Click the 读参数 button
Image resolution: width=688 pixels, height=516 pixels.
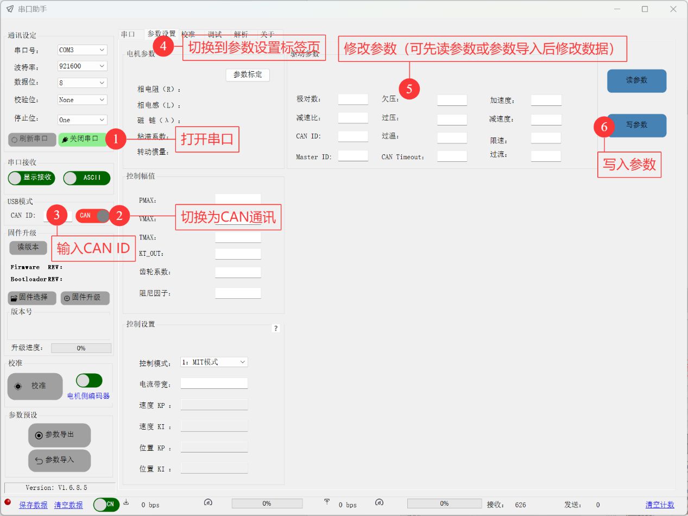point(636,80)
